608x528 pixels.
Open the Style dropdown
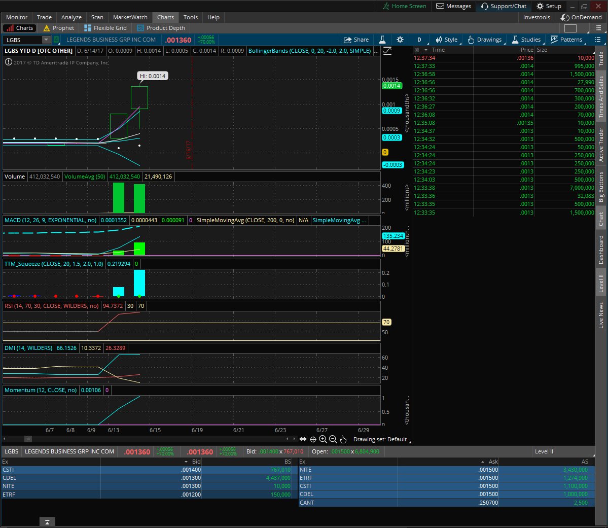(x=447, y=40)
